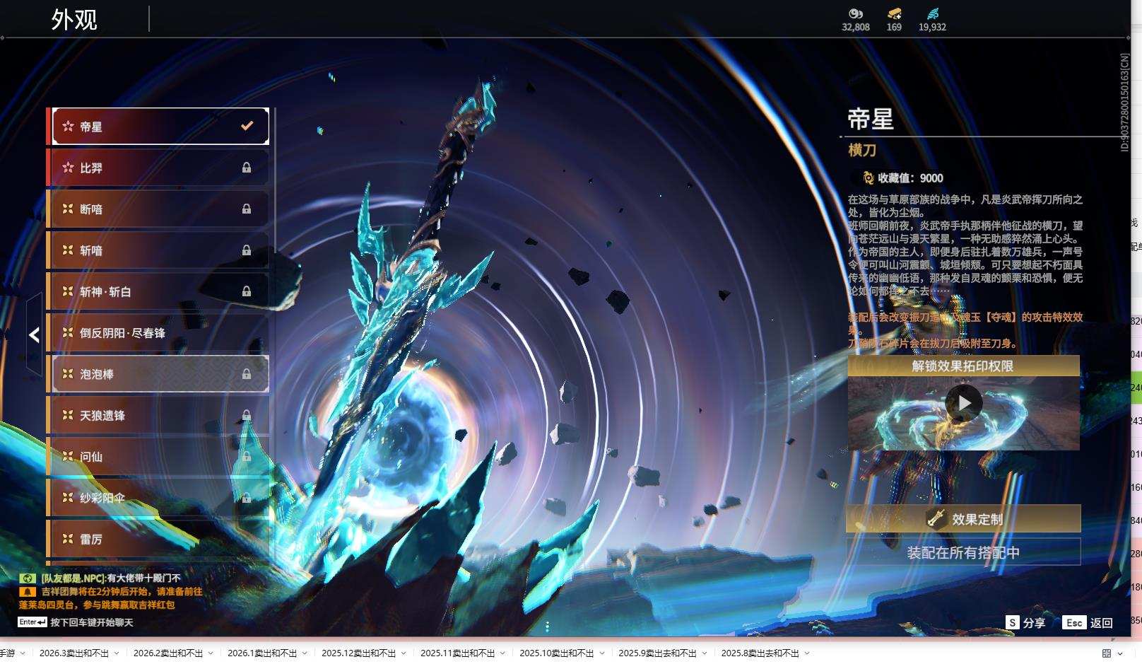Open dropdown arrow on 2025.12卖出和不出 sheet tab

(x=404, y=653)
